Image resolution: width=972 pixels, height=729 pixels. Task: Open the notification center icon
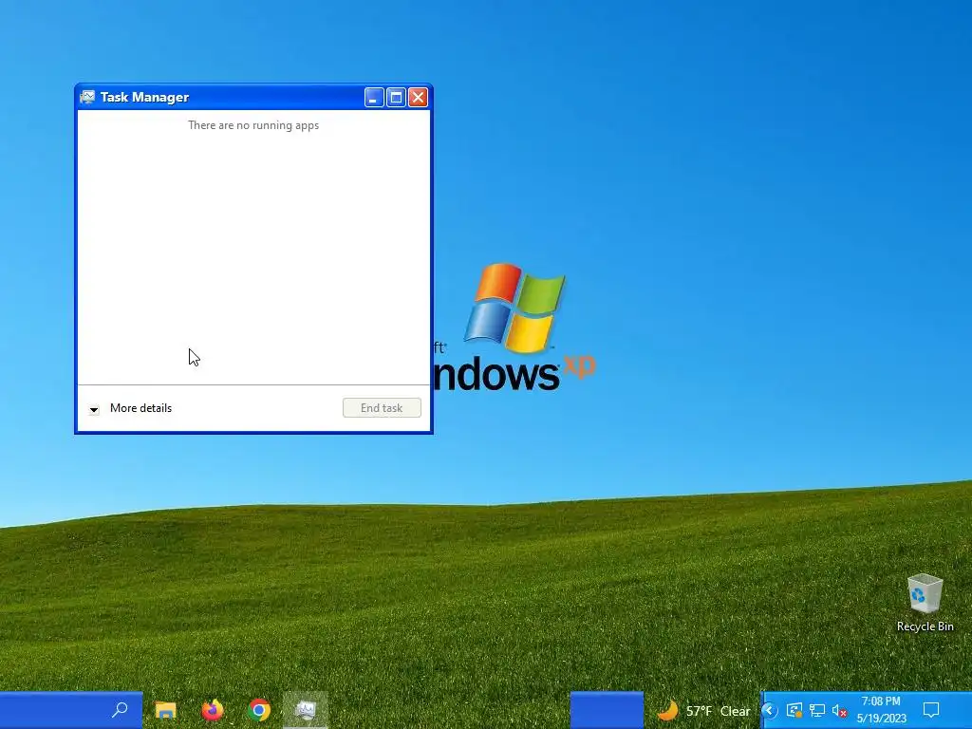click(931, 710)
